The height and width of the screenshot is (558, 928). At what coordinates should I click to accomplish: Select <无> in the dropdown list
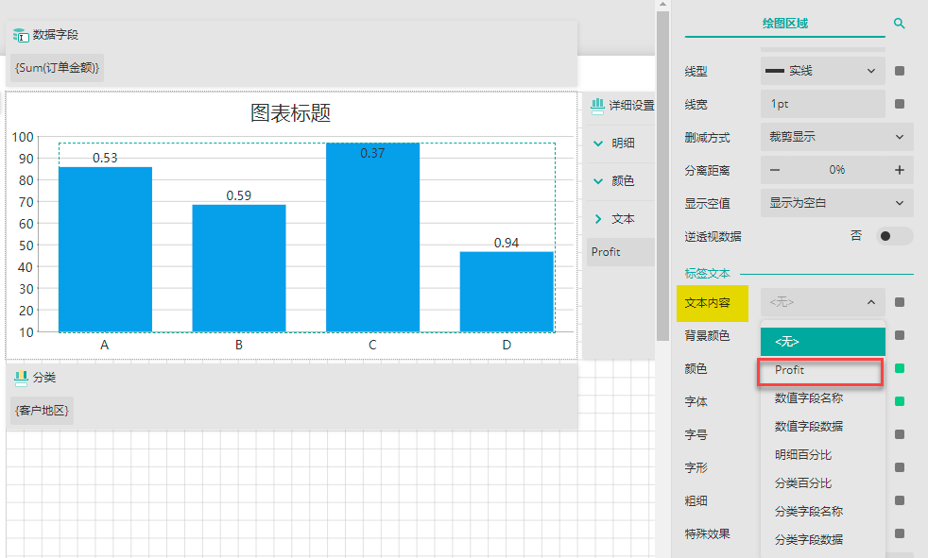click(823, 342)
